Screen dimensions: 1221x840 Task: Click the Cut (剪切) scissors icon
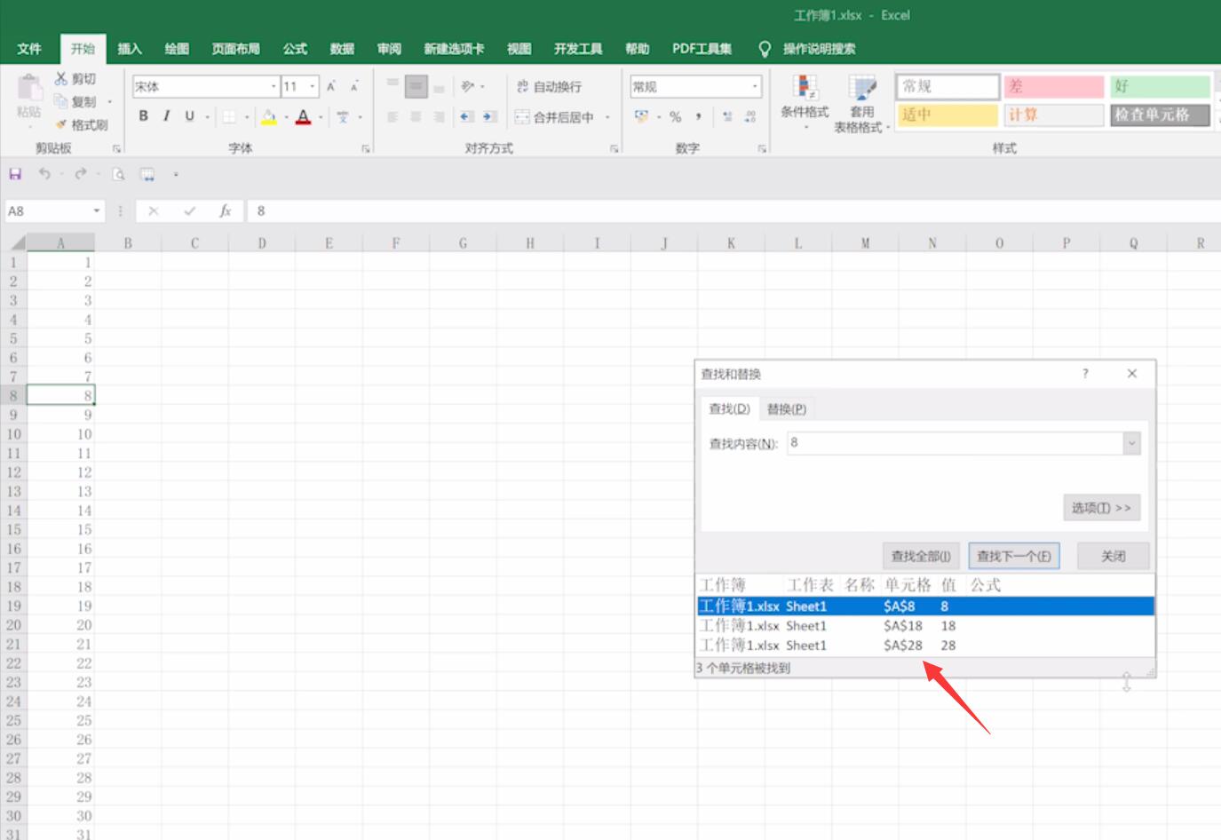pos(61,79)
